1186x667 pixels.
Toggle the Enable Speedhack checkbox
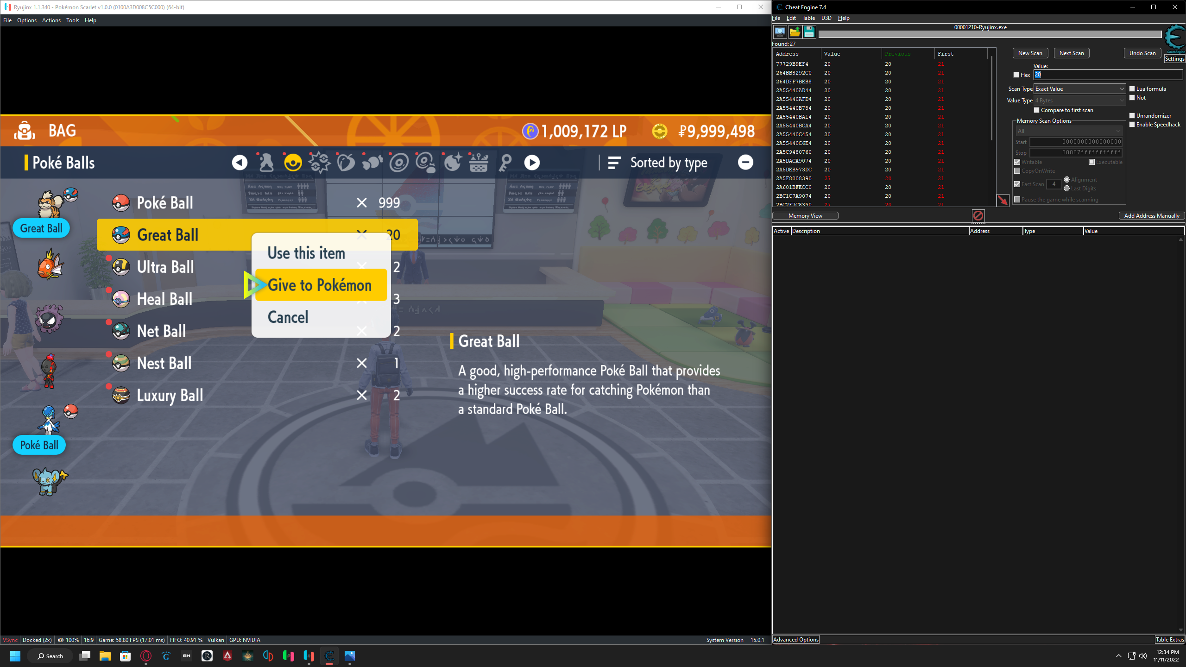pyautogui.click(x=1132, y=124)
